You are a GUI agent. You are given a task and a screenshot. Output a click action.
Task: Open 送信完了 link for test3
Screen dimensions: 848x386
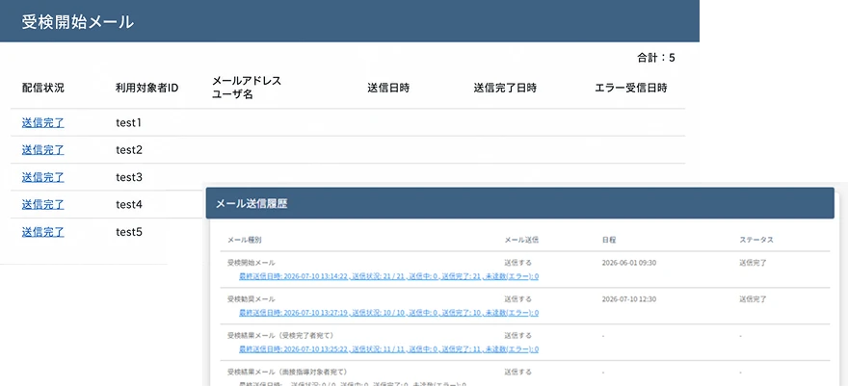point(42,177)
